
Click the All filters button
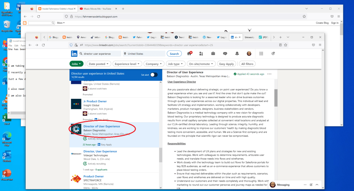[x=247, y=64]
